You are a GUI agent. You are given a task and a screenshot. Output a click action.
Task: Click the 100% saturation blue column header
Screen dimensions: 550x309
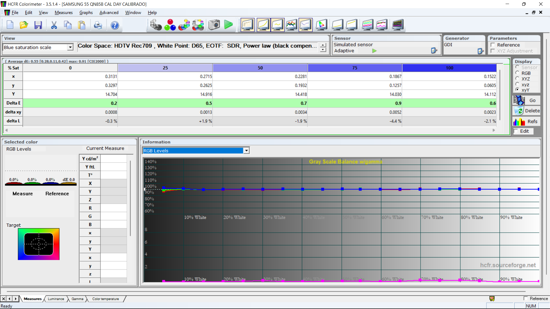point(449,68)
